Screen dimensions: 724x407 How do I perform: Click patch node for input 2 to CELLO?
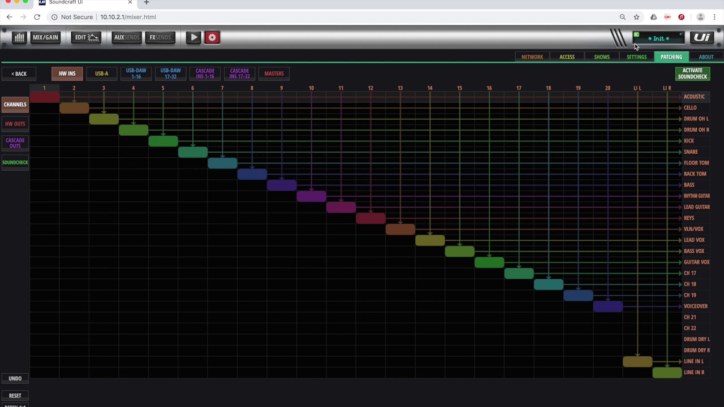(74, 108)
